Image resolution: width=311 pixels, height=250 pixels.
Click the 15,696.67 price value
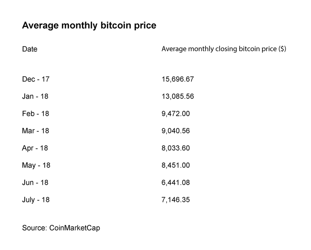[178, 79]
